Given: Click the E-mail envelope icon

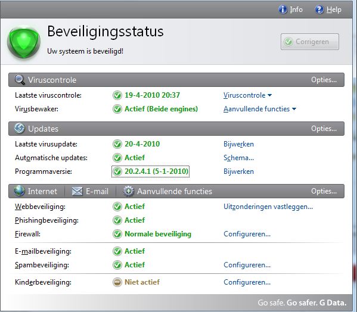Looking at the screenshot, I should 77,191.
